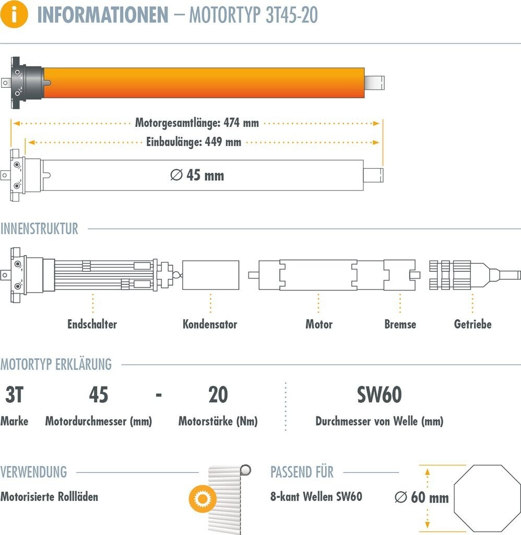Click the 8-kant Wellen SW60 text

[316, 496]
